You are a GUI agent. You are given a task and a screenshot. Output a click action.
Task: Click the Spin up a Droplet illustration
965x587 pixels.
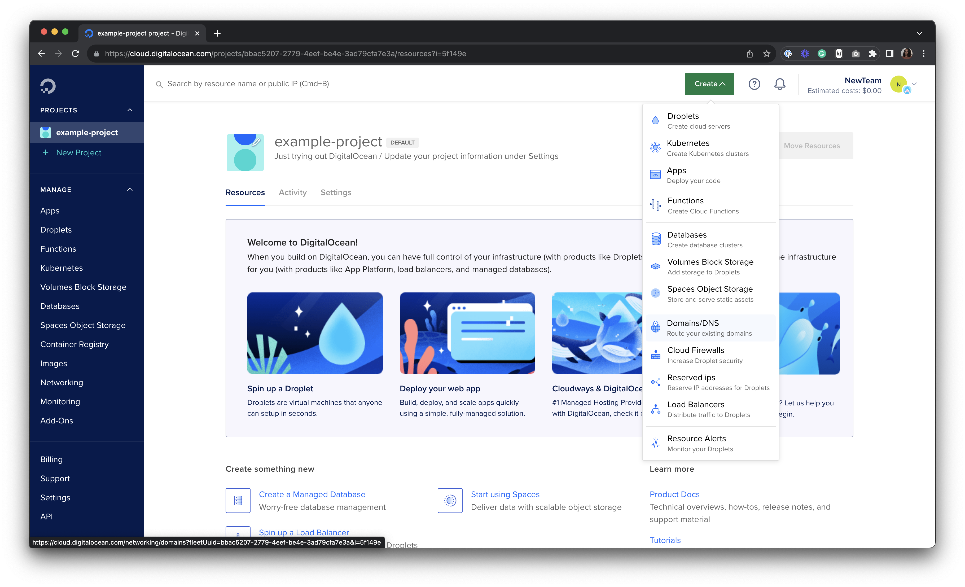coord(315,333)
